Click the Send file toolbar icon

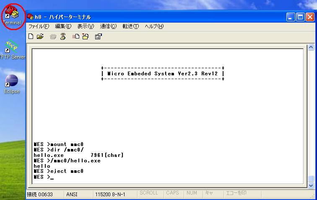tap(76, 36)
